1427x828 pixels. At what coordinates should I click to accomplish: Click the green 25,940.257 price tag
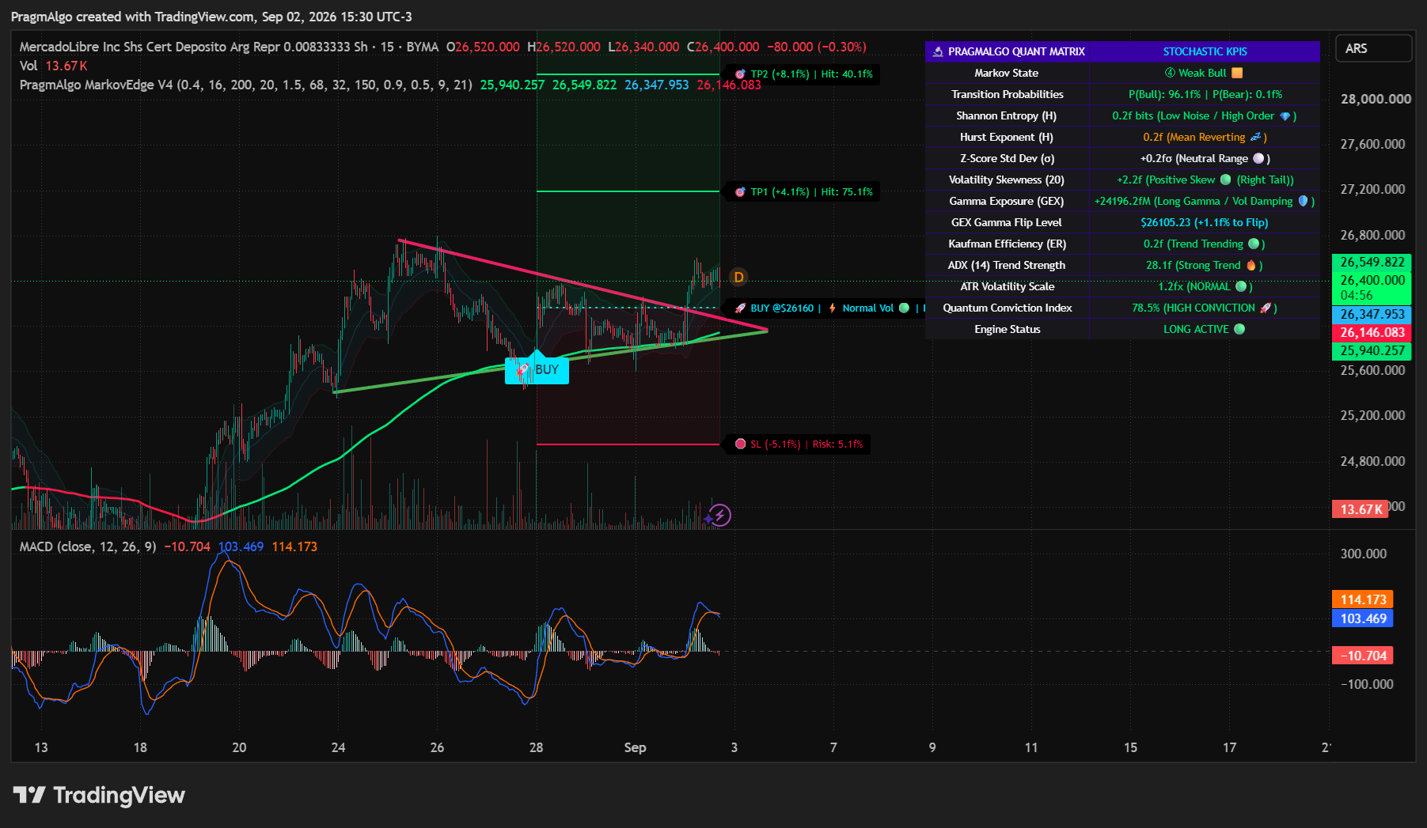(x=1372, y=350)
